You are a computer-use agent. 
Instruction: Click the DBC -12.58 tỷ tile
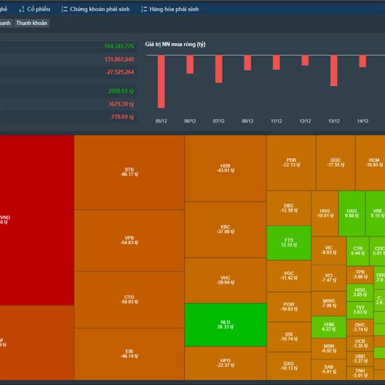(289, 208)
